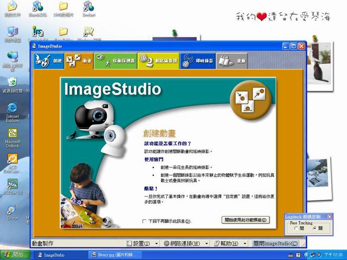This screenshot has width=347, height=260.
Task: Click 開始使用此功能模組 button
Action: coord(246,220)
